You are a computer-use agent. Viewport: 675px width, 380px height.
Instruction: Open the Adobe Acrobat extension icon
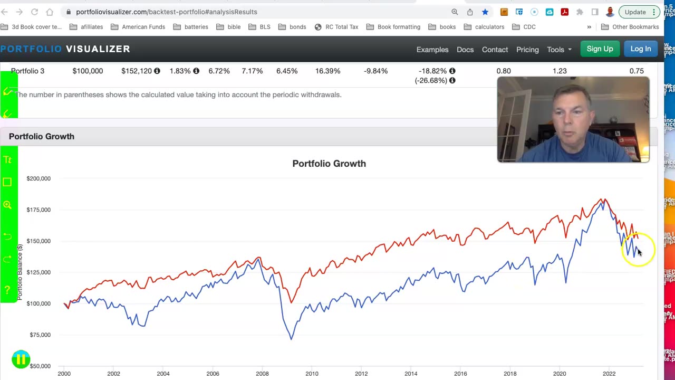[565, 12]
